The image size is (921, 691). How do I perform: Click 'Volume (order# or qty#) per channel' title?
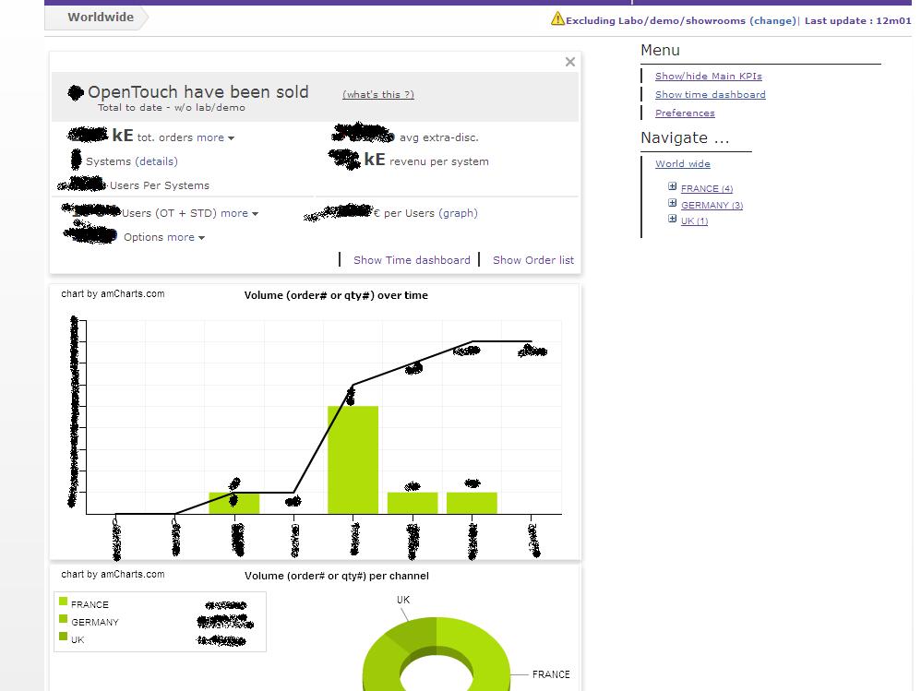point(337,576)
